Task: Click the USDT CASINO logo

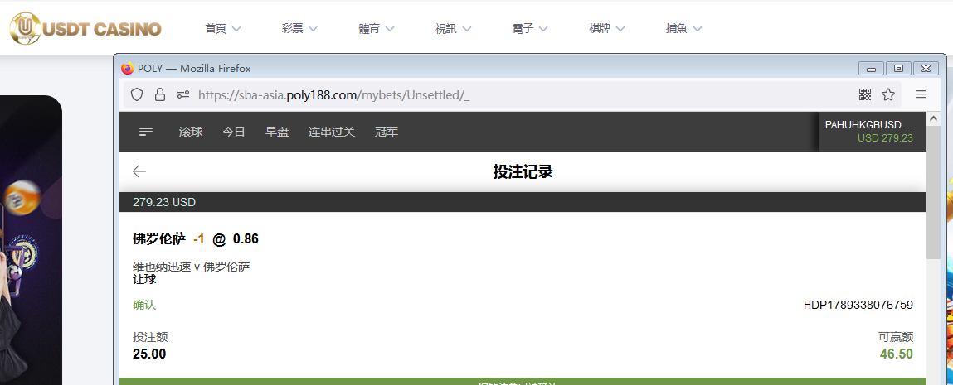Action: point(85,28)
